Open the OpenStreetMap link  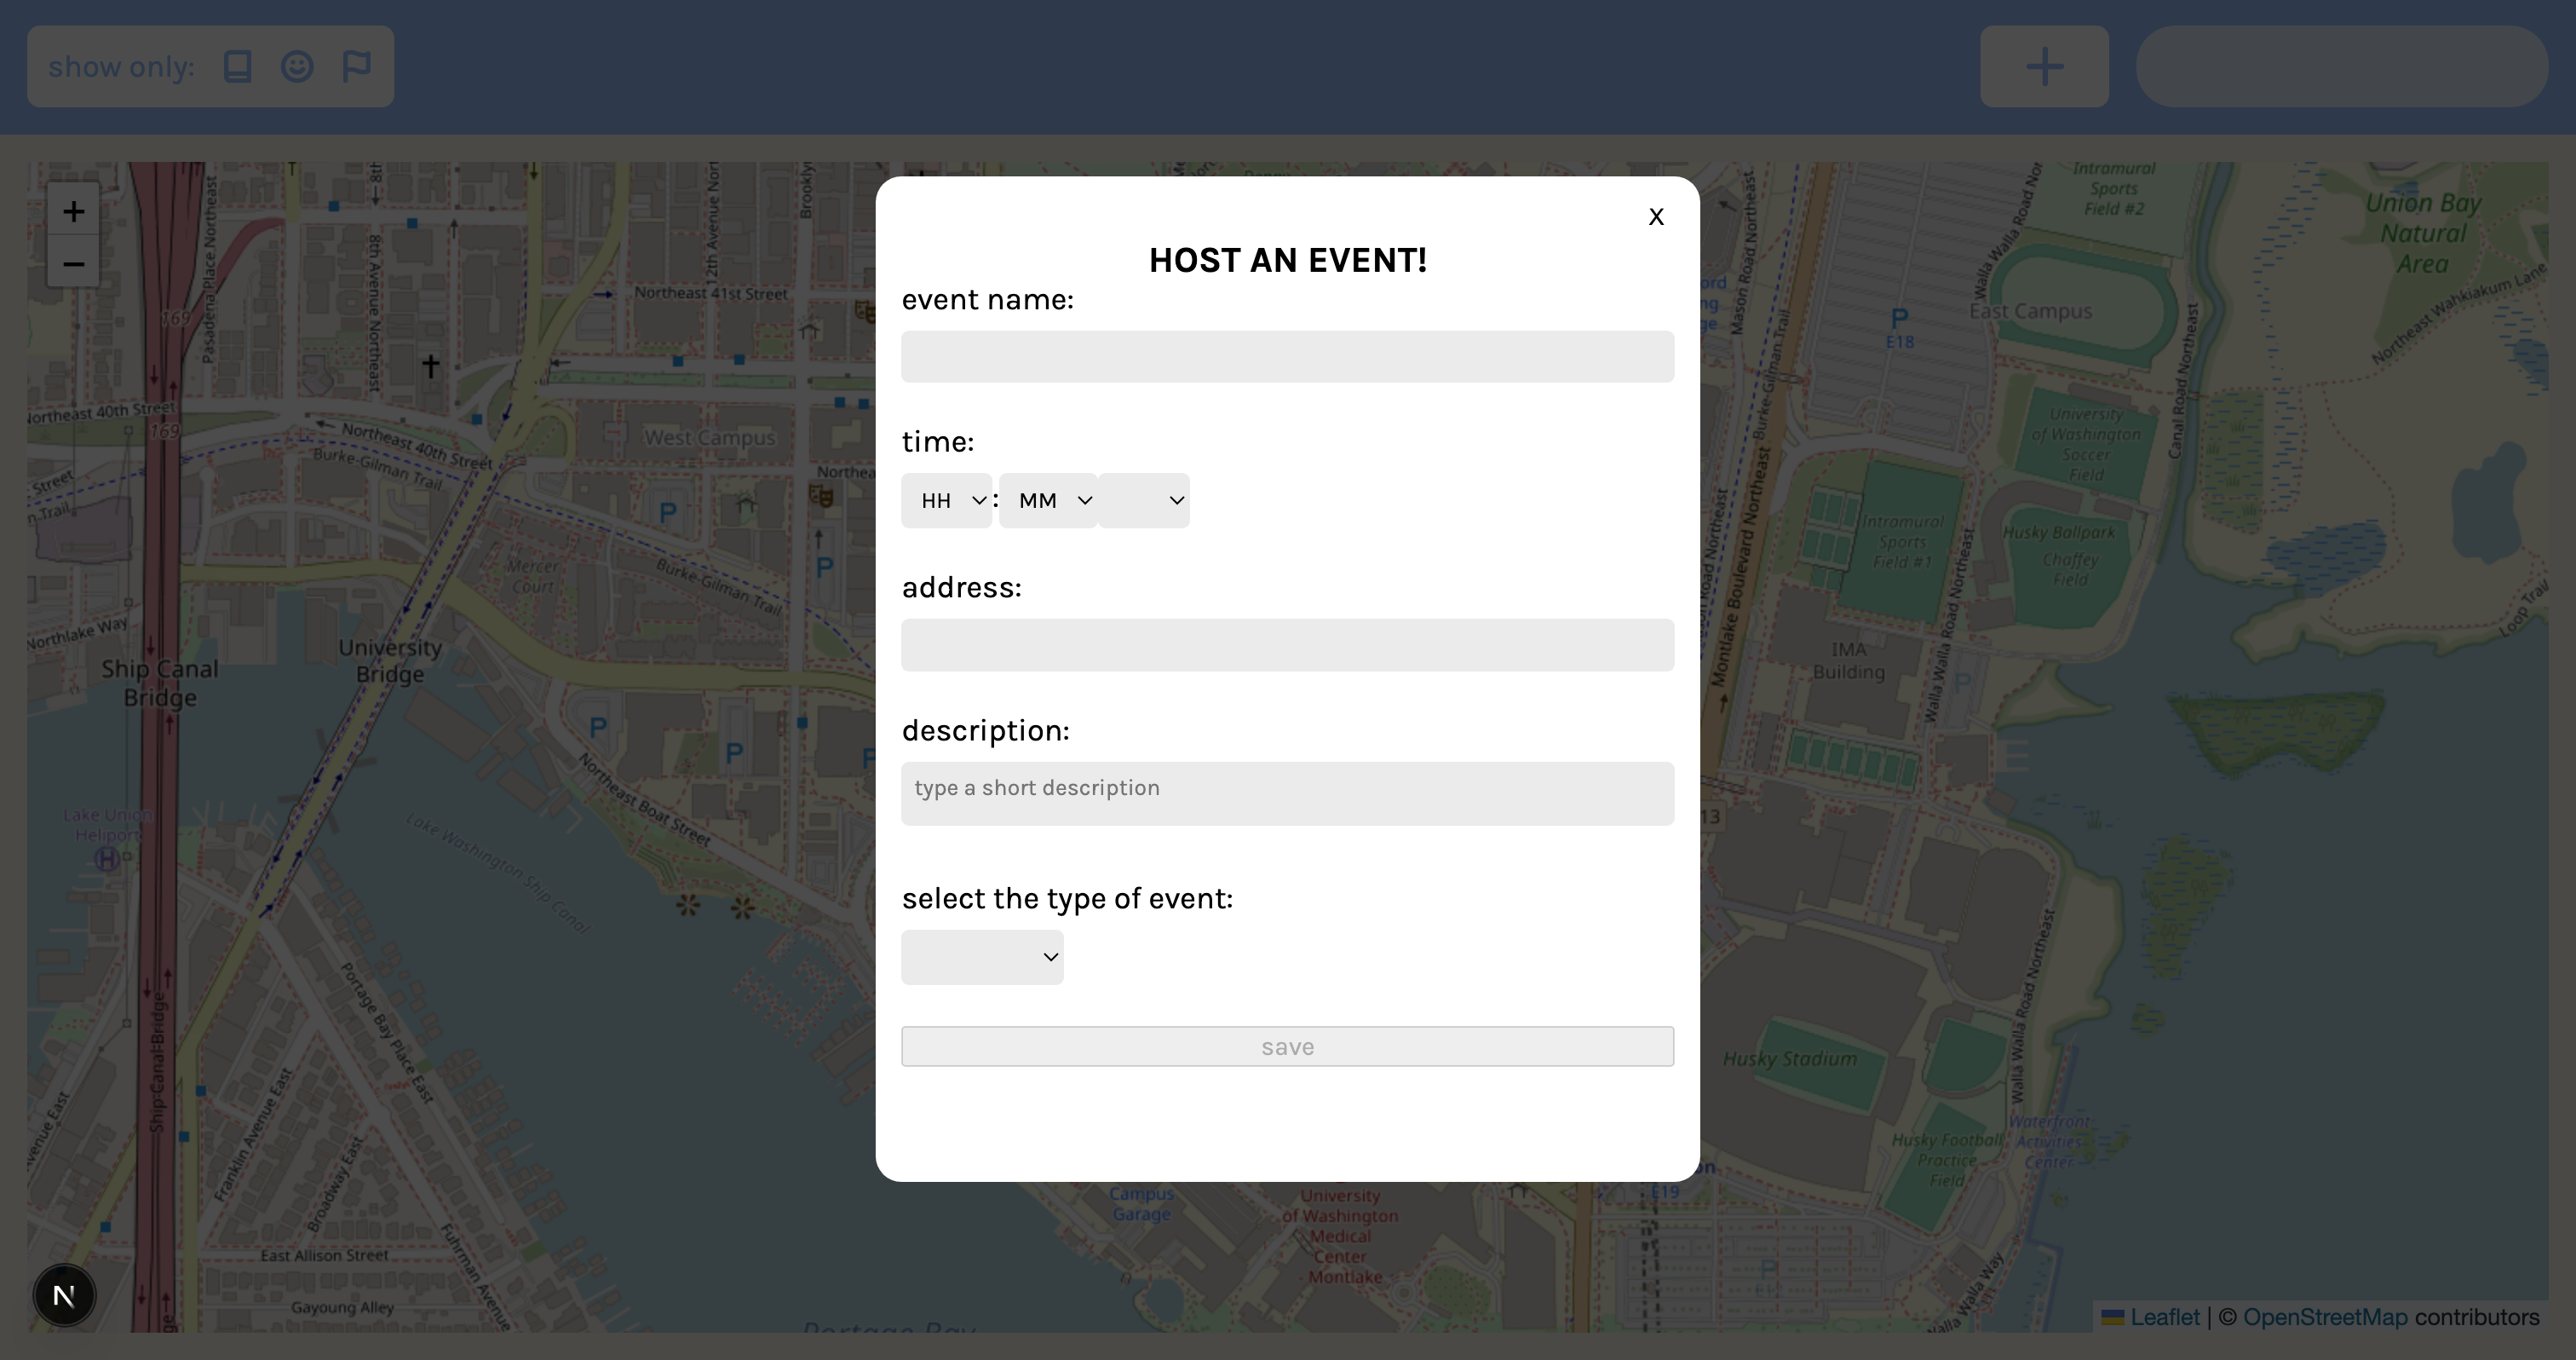tap(2325, 1317)
